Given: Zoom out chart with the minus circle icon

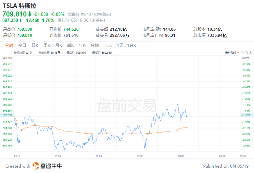Looking at the screenshot, I should click(x=246, y=53).
